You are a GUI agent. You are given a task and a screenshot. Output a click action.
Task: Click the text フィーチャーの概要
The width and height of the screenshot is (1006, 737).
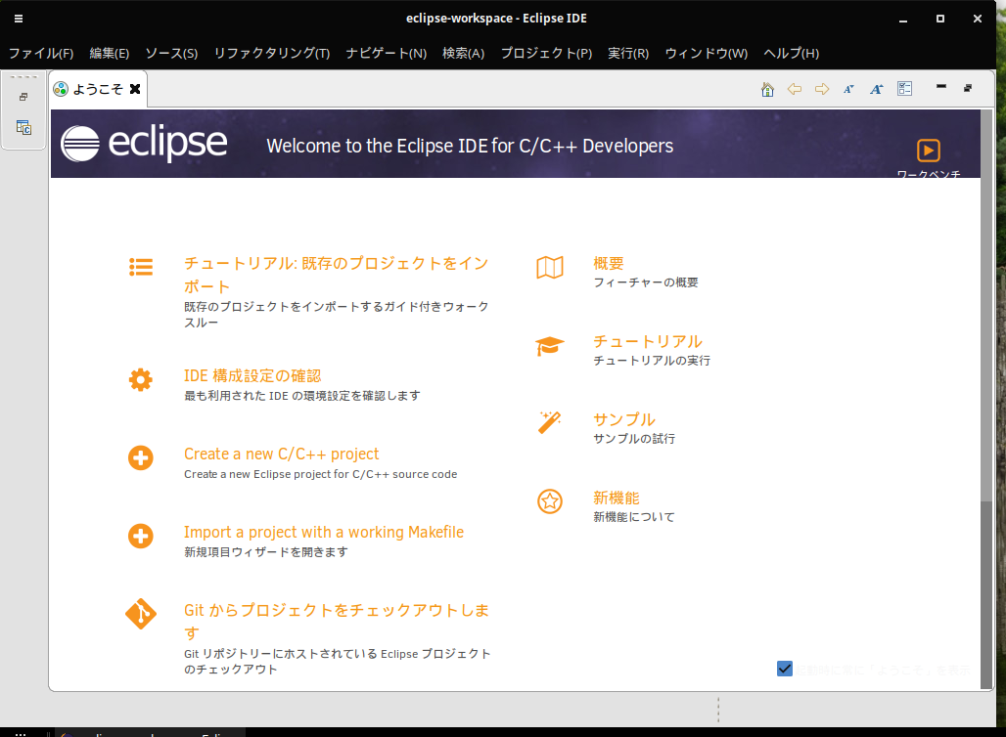pyautogui.click(x=646, y=282)
